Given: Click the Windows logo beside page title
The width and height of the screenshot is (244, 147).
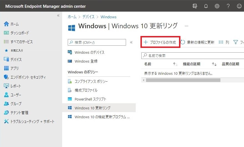Looking at the screenshot, I should coord(72,28).
